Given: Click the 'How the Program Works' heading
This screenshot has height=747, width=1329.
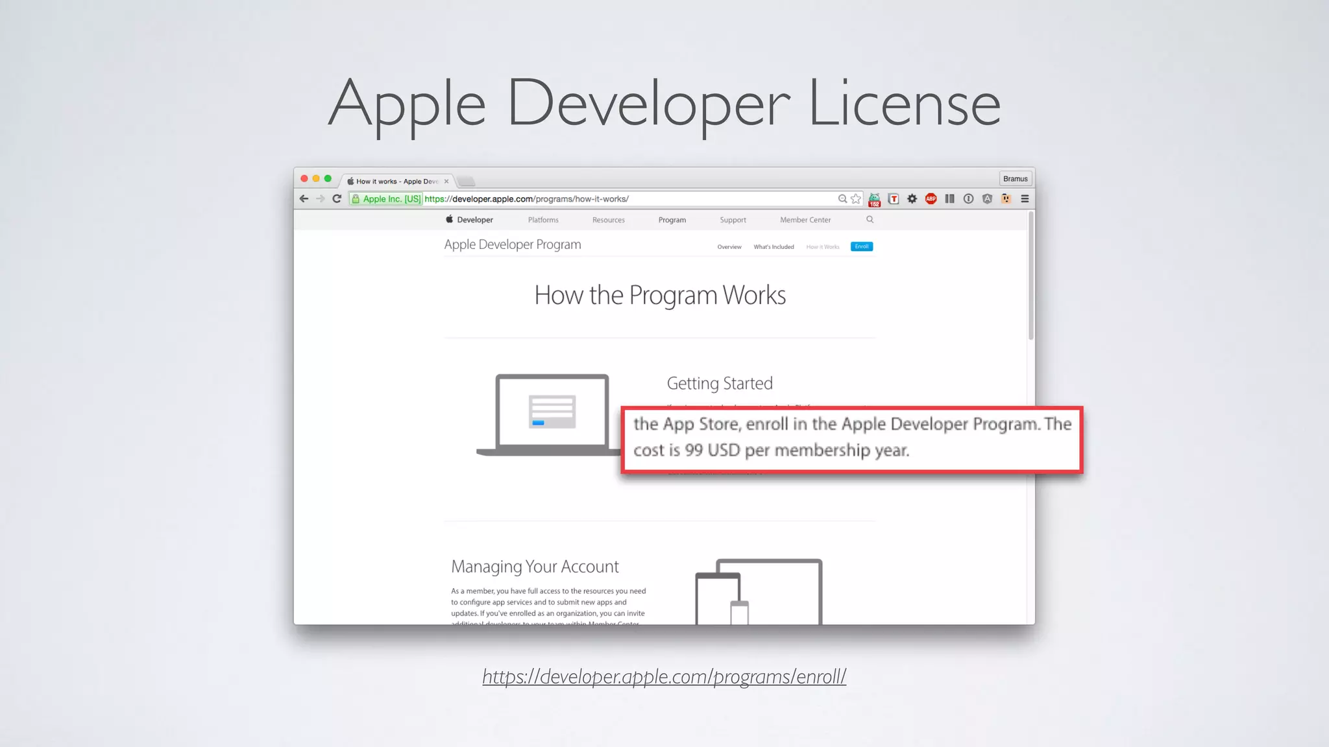Looking at the screenshot, I should pos(660,296).
